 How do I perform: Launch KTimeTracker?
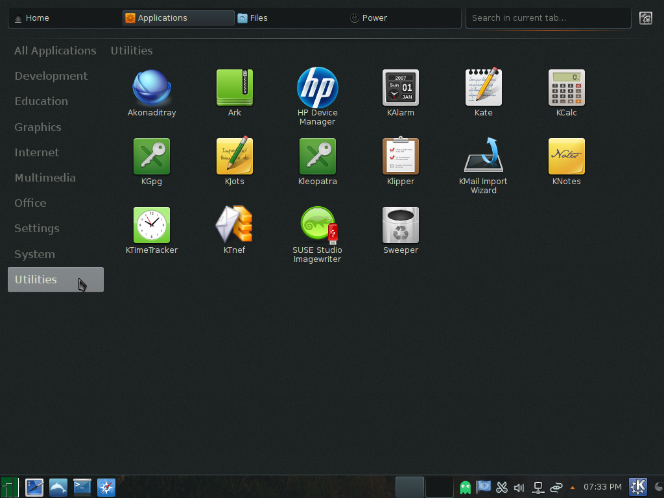pos(151,225)
